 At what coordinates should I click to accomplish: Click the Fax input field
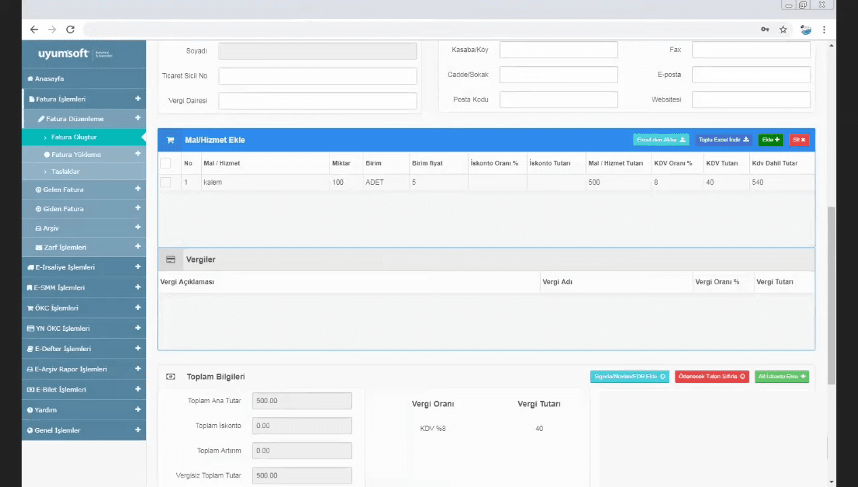click(x=751, y=50)
